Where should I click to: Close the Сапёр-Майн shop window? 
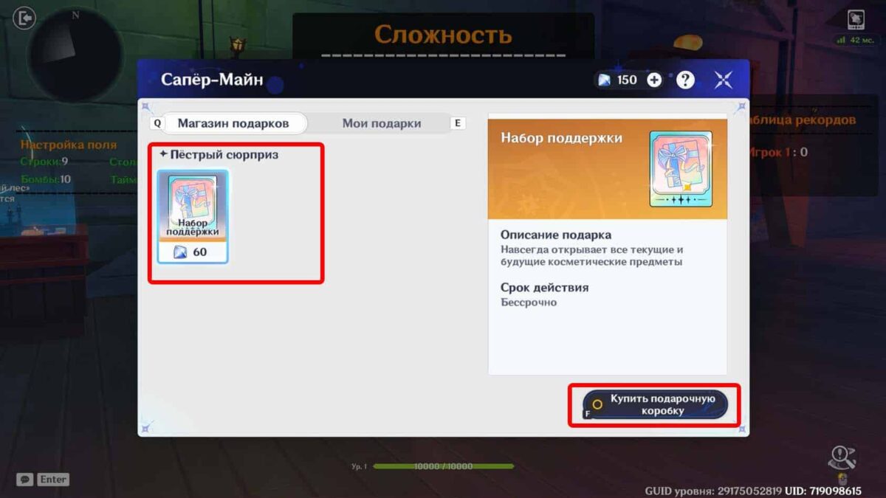[723, 80]
